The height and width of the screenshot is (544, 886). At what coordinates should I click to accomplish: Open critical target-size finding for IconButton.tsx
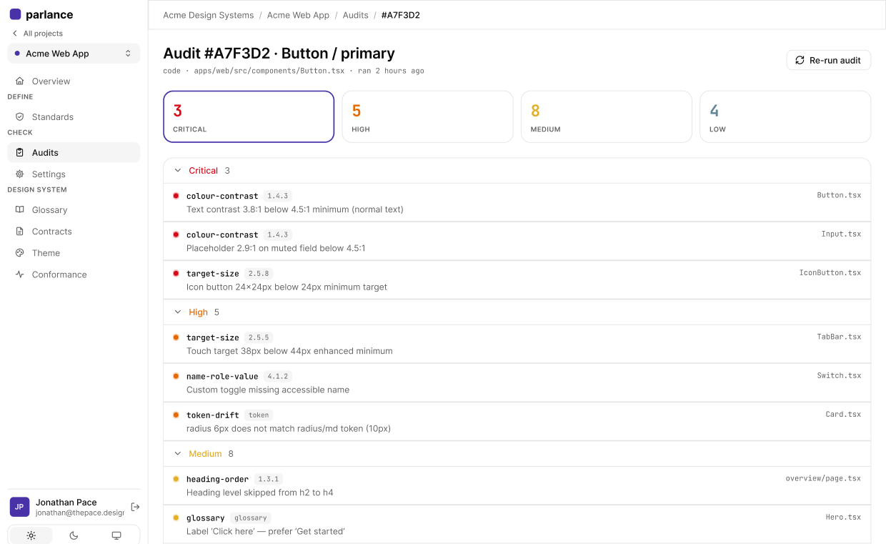point(517,280)
